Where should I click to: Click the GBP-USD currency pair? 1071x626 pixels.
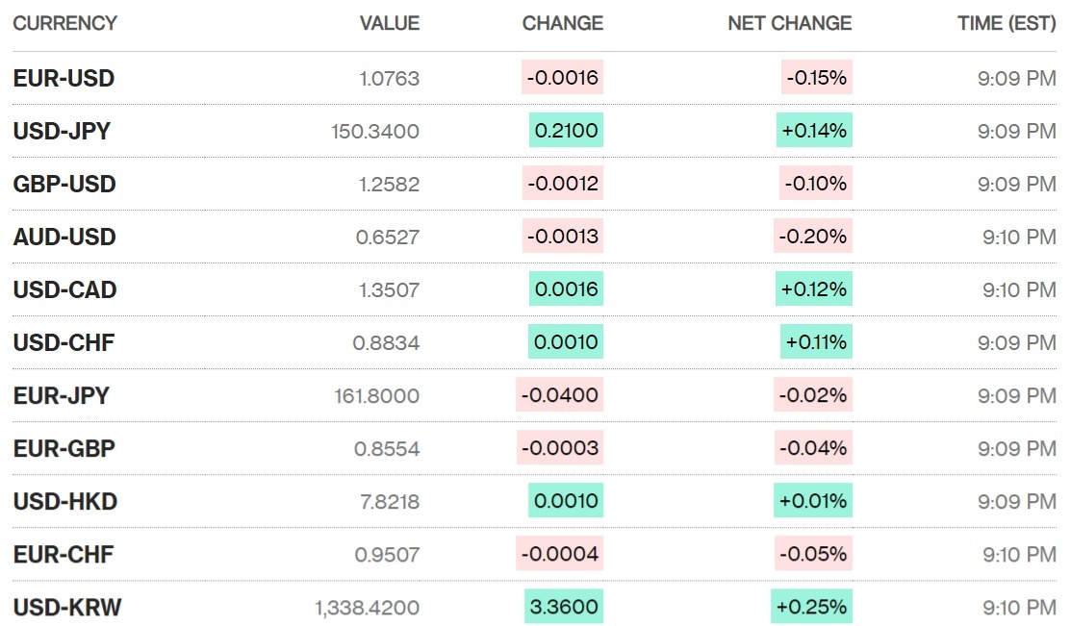(64, 185)
